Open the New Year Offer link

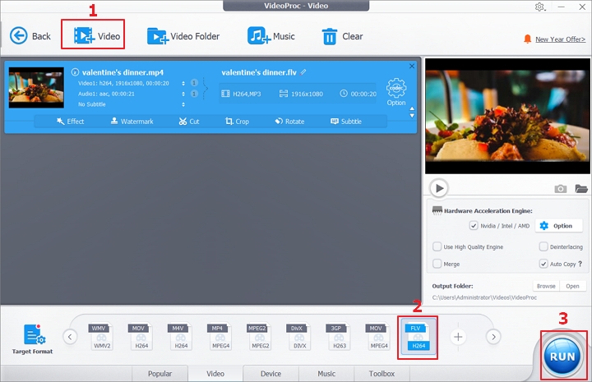tap(560, 39)
